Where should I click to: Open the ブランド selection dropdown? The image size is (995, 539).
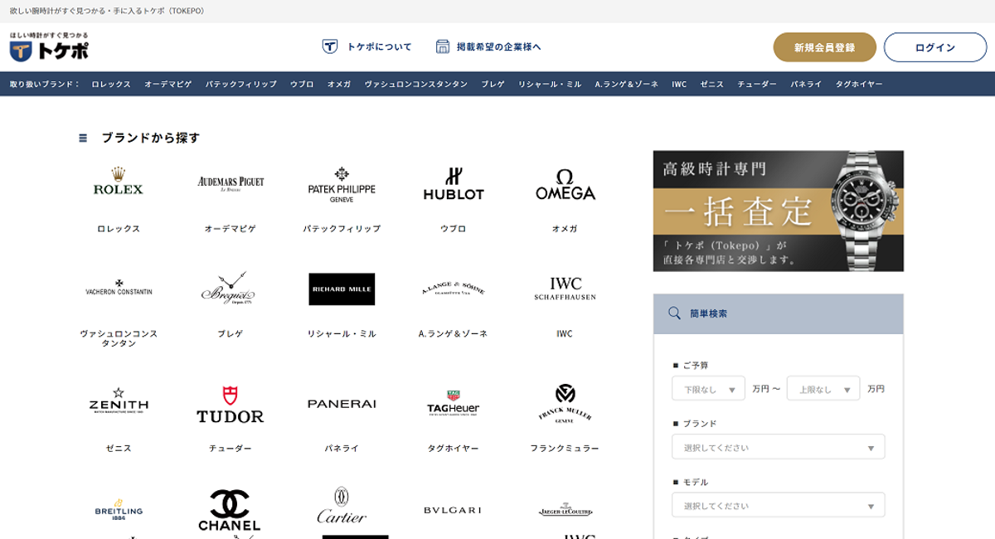coord(778,447)
